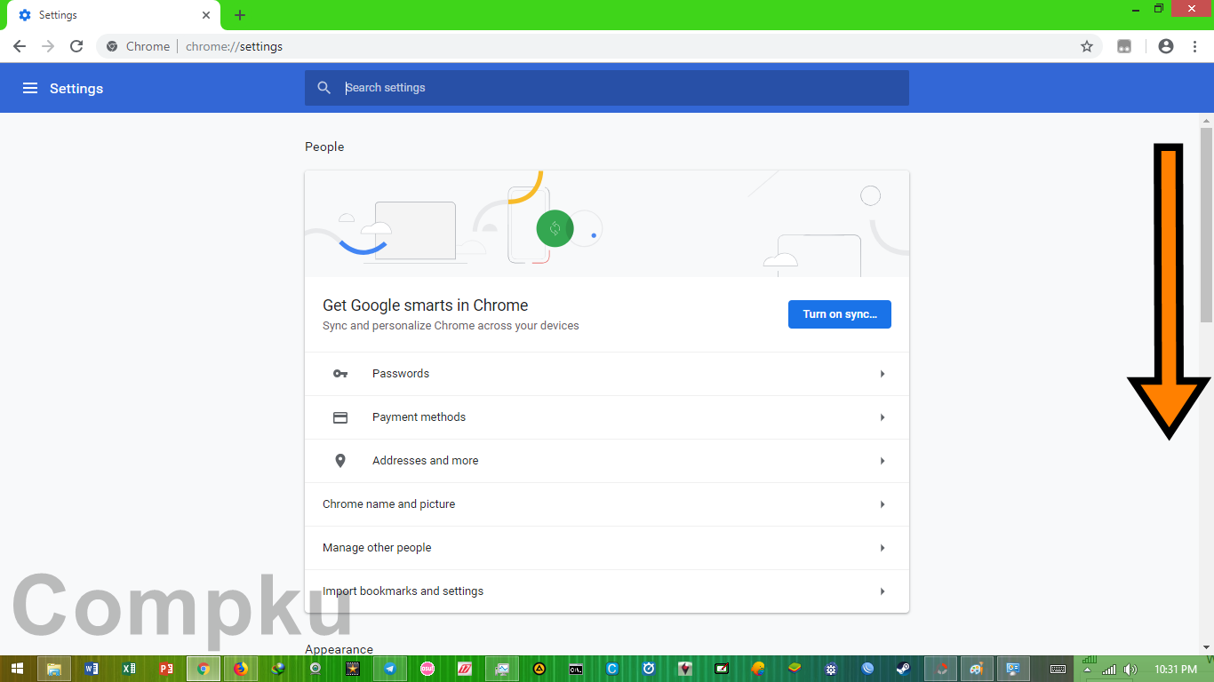Expand the Chrome name and picture arrow
The width and height of the screenshot is (1214, 682).
pos(883,504)
